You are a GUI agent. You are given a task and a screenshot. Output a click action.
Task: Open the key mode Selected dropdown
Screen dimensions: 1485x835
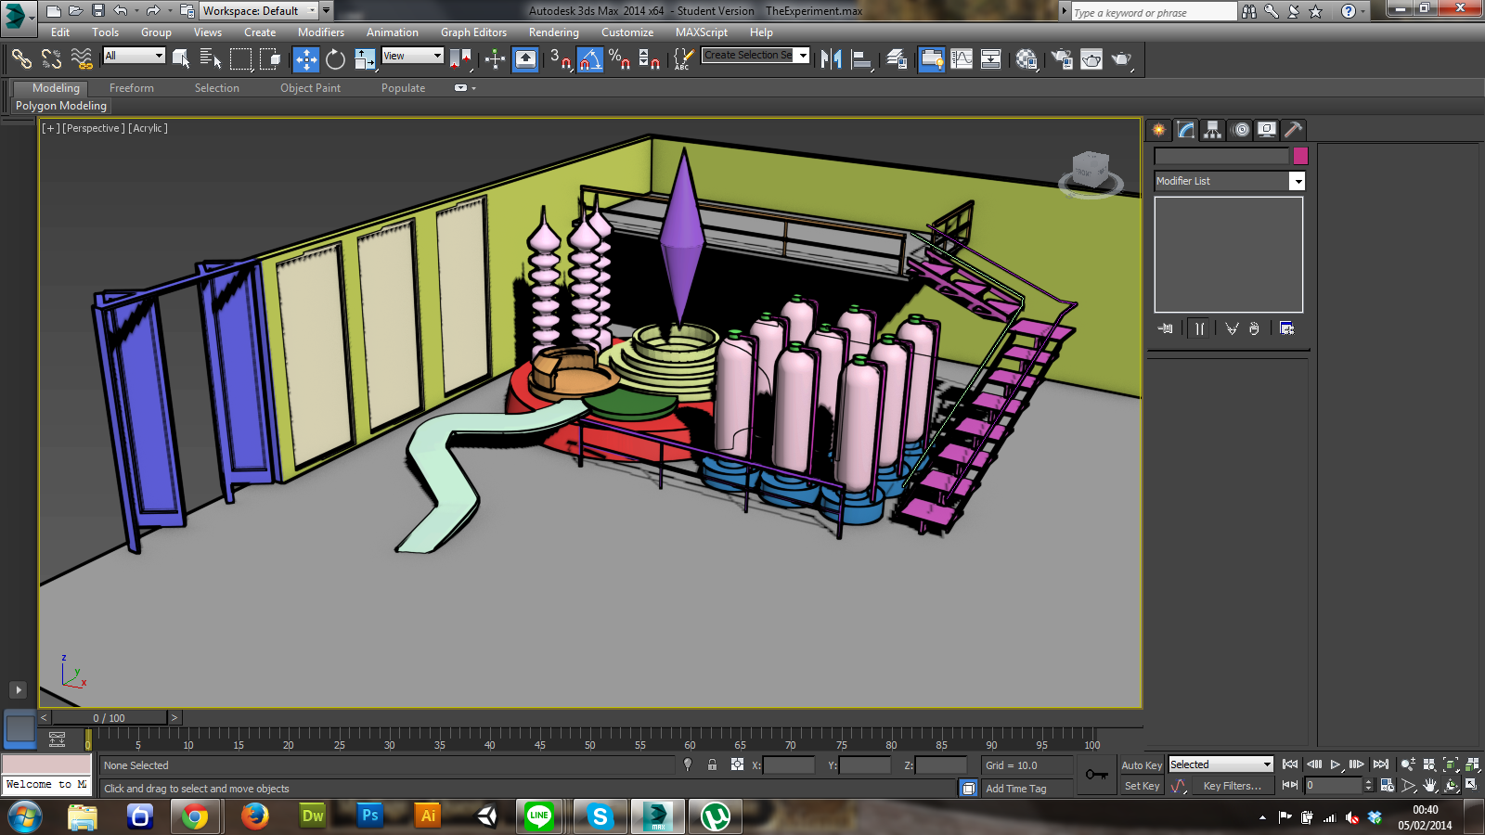coord(1220,764)
